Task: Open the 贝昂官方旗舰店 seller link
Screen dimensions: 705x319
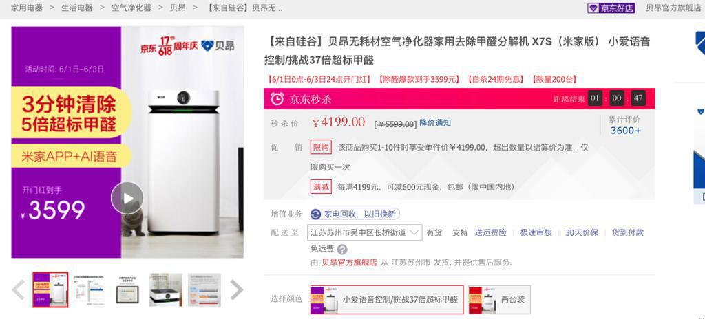Action: pos(349,263)
